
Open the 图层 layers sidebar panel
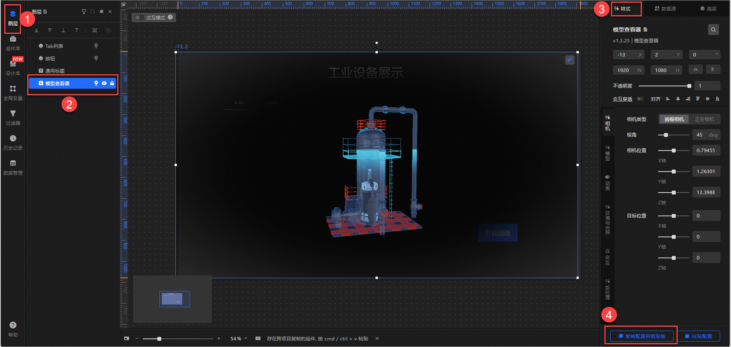[x=13, y=18]
